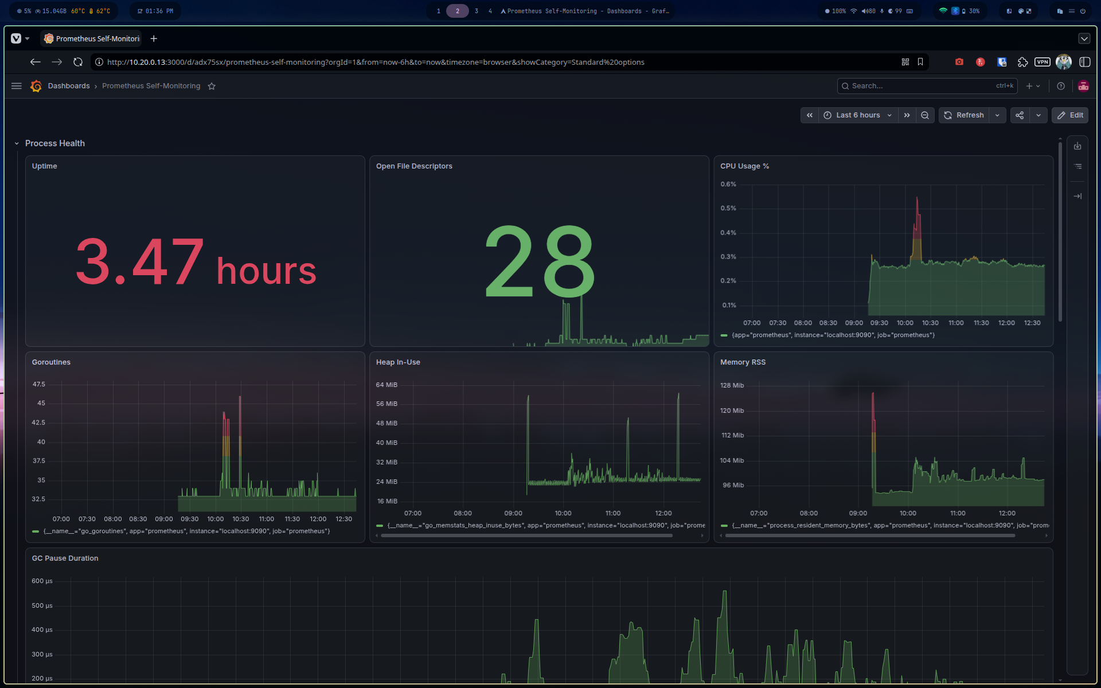This screenshot has height=688, width=1101.
Task: Click the share dashboard icon
Action: [1020, 115]
